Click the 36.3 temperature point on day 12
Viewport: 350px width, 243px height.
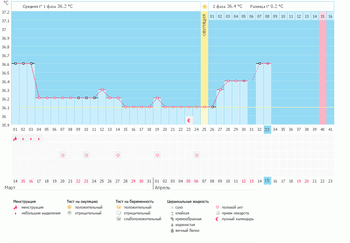(102, 89)
